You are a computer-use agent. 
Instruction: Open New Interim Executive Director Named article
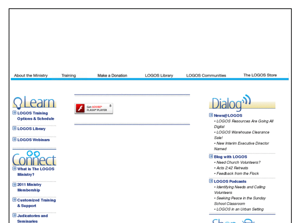click(241, 146)
